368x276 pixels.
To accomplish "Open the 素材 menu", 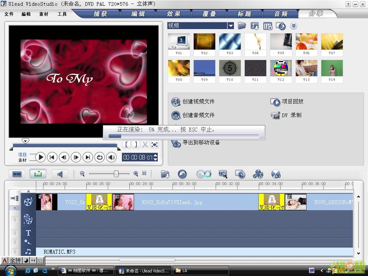I will click(x=43, y=14).
